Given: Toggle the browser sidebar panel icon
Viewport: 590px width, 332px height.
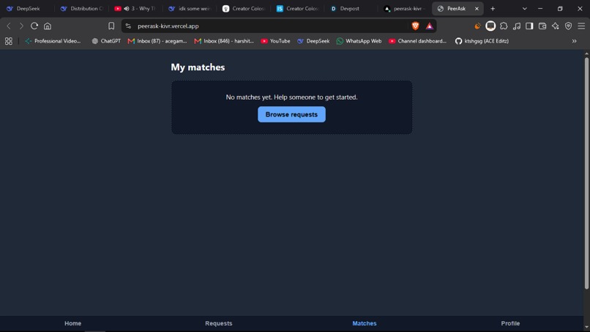Looking at the screenshot, I should (529, 26).
